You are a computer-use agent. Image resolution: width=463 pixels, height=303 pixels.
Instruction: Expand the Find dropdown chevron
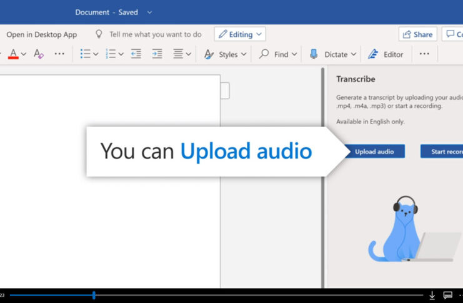(294, 54)
